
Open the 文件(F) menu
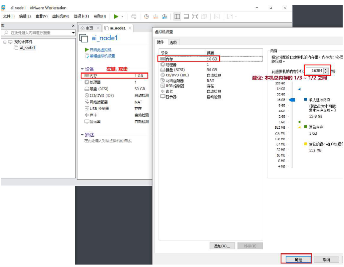click(9, 16)
